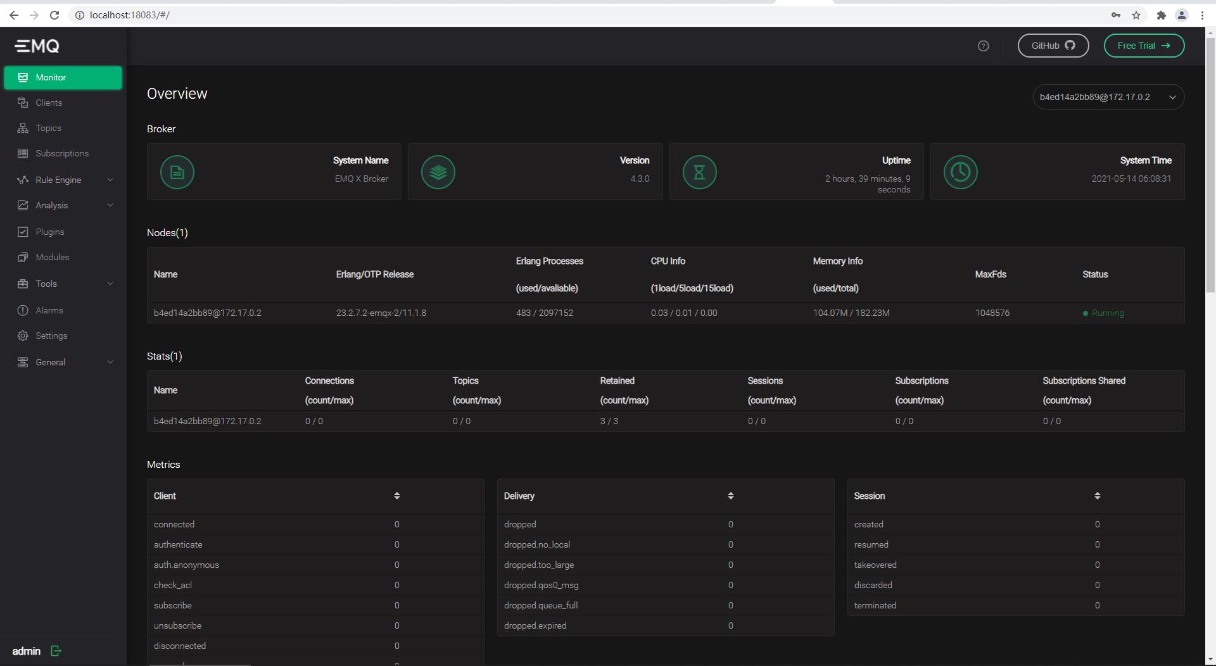Viewport: 1216px width, 666px height.
Task: Click the Alarms warning icon
Action: [x=23, y=310]
